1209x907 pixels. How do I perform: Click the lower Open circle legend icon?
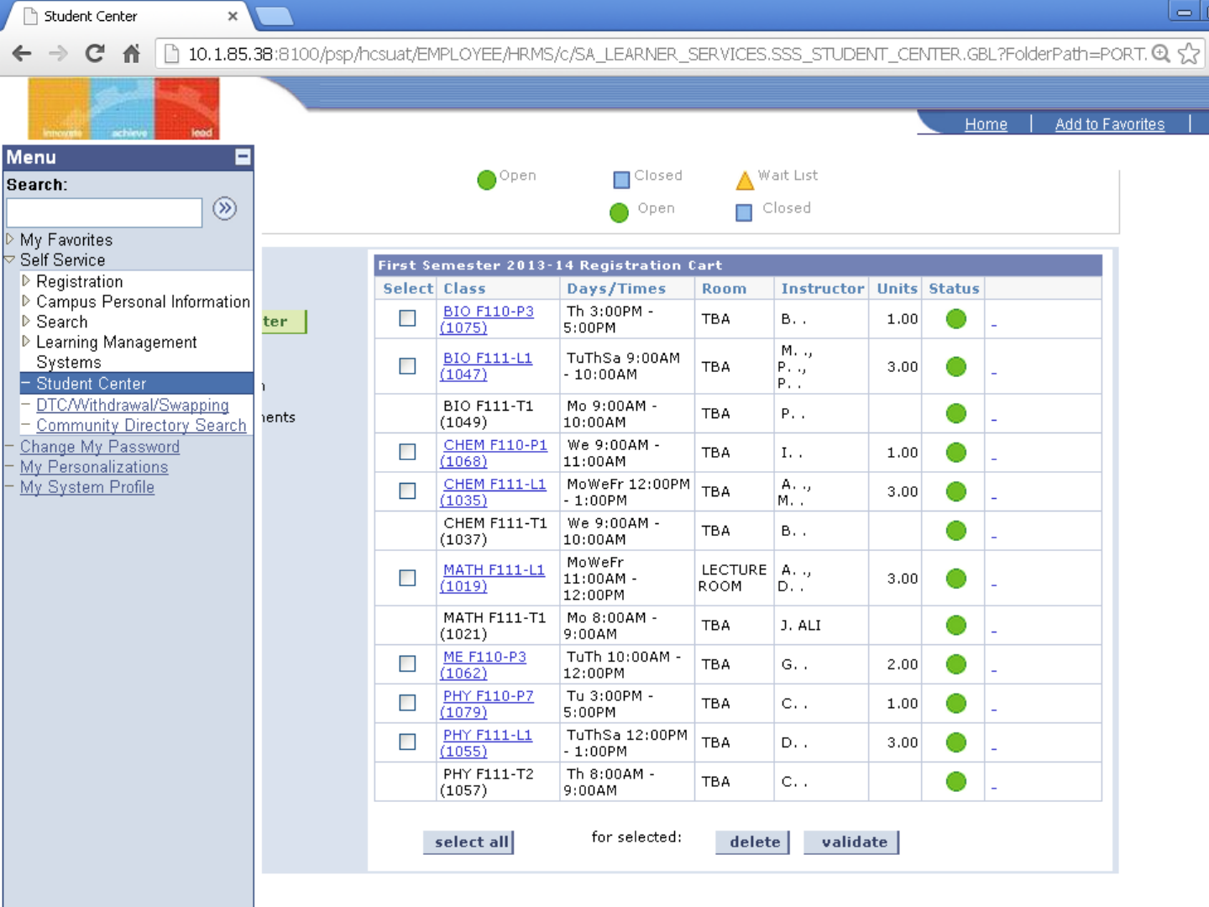coord(619,213)
